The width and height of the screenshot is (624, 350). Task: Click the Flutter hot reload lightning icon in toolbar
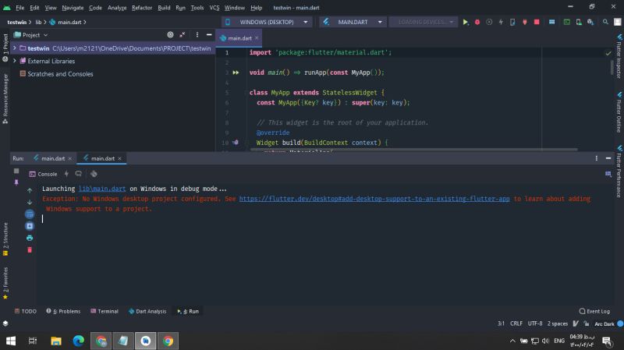point(501,23)
